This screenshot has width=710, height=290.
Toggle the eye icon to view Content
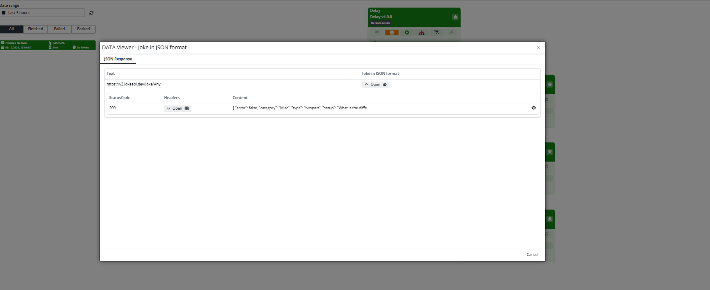click(534, 108)
